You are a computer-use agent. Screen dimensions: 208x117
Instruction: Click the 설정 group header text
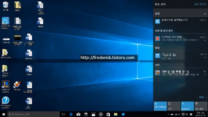[157, 14]
